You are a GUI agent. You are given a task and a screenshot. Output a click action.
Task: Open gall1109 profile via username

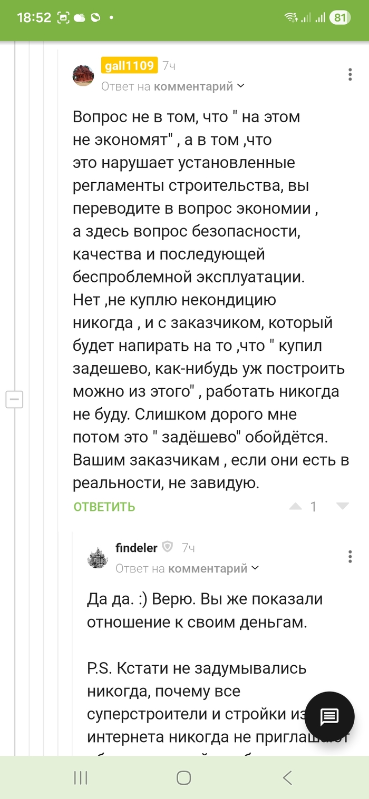(129, 66)
